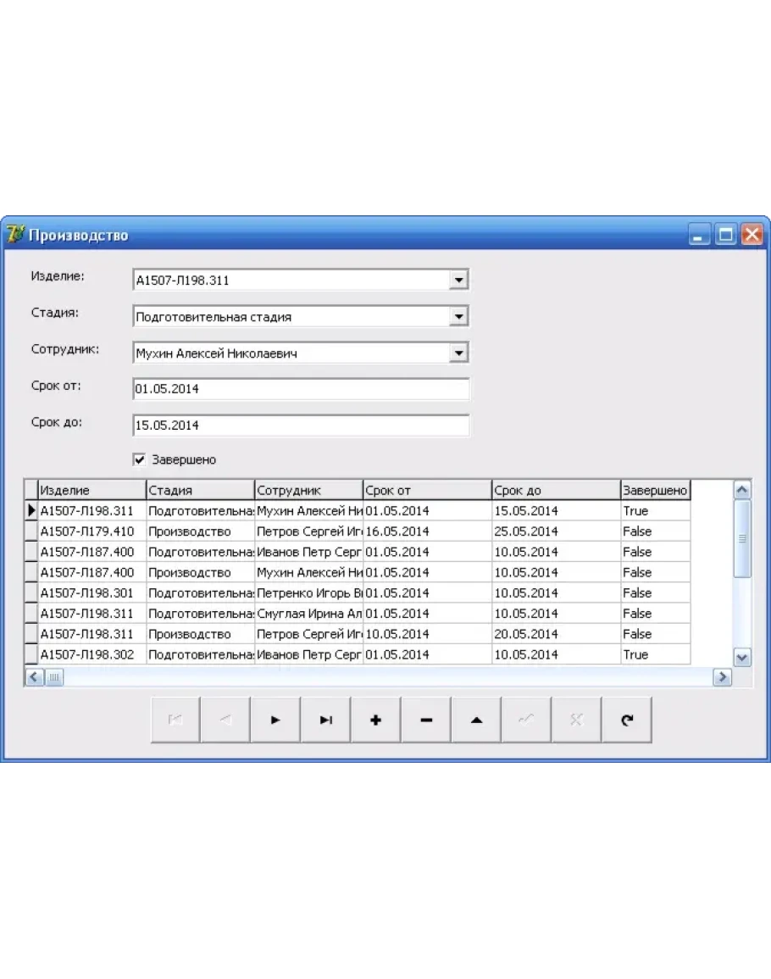Delete record with minus button

[425, 720]
